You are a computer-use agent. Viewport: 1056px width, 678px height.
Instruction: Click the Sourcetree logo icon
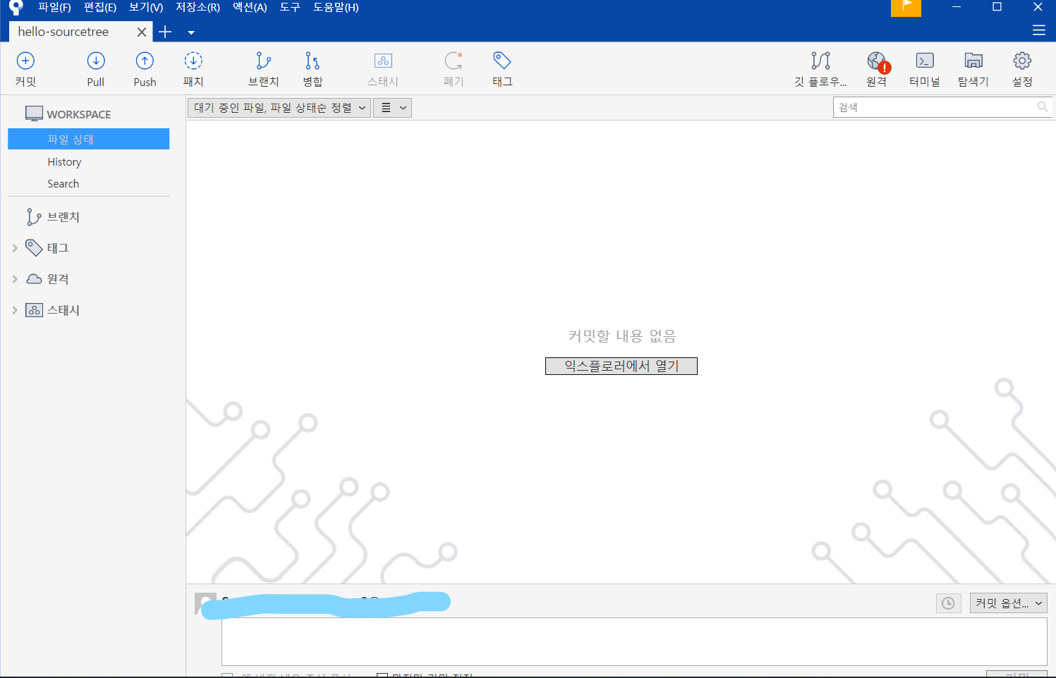click(x=16, y=8)
